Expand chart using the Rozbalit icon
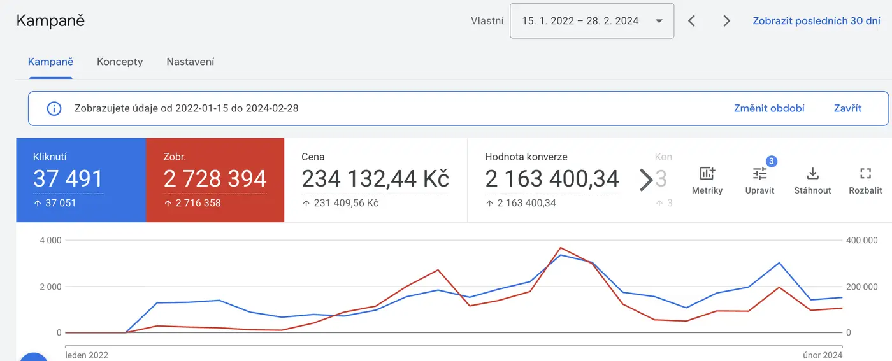892x361 pixels. coord(865,173)
